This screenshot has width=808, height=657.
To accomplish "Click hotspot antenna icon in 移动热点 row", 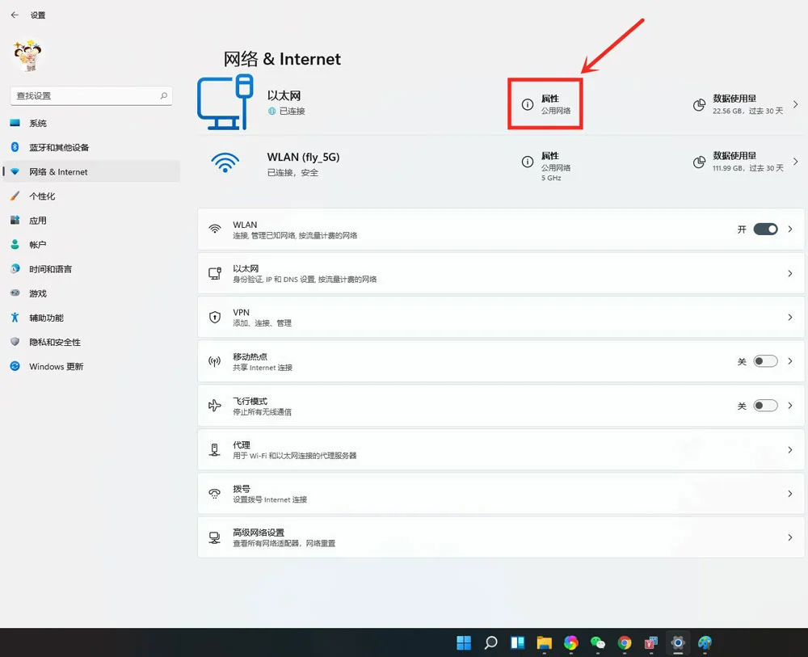I will tap(214, 361).
